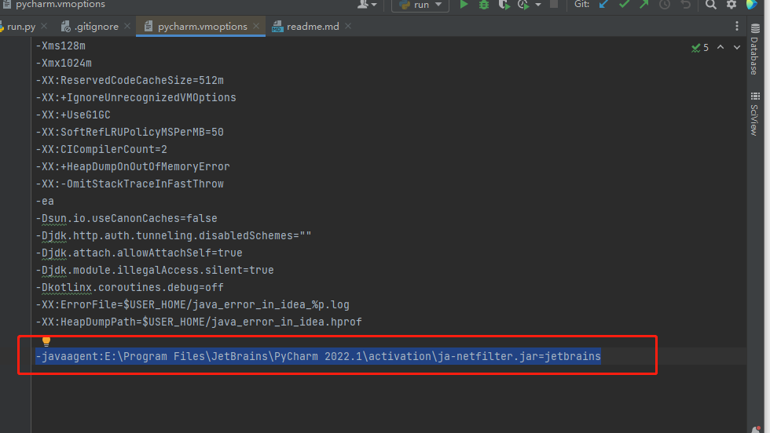Click the gray stop button
770x433 pixels.
[553, 4]
